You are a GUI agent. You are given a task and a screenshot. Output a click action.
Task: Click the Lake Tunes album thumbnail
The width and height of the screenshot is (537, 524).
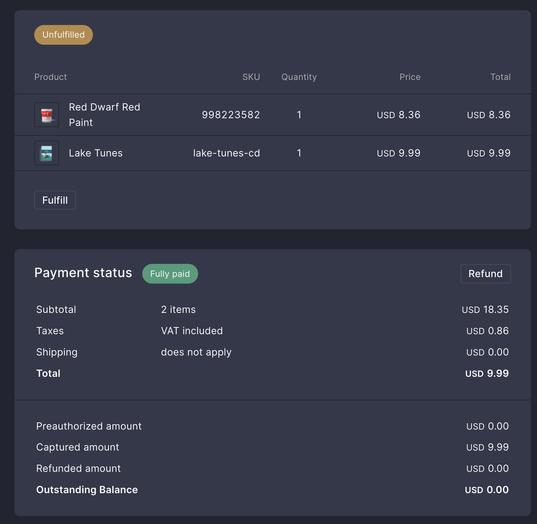click(x=46, y=153)
